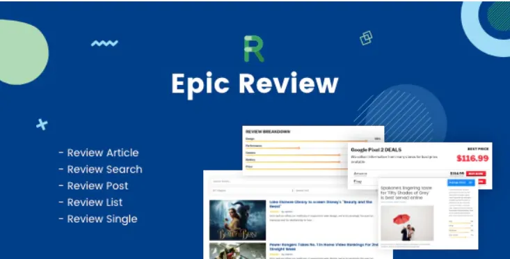The image size is (510, 259).
Task: Click the Battery score bar in Review Breakdown
Action: [293, 162]
